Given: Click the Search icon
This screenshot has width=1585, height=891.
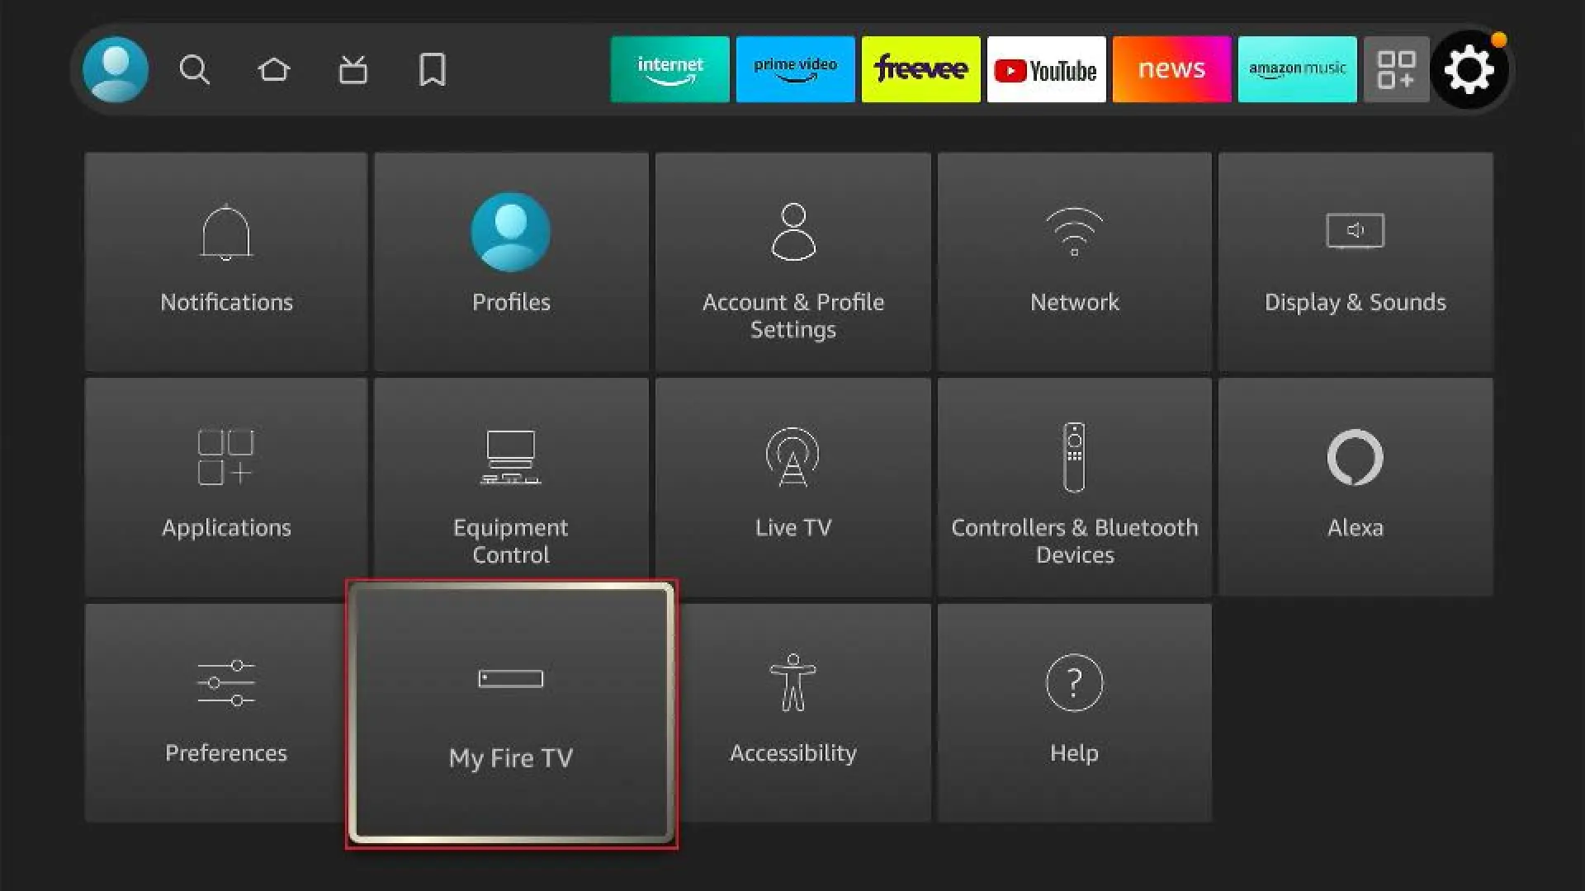Looking at the screenshot, I should click(x=194, y=68).
